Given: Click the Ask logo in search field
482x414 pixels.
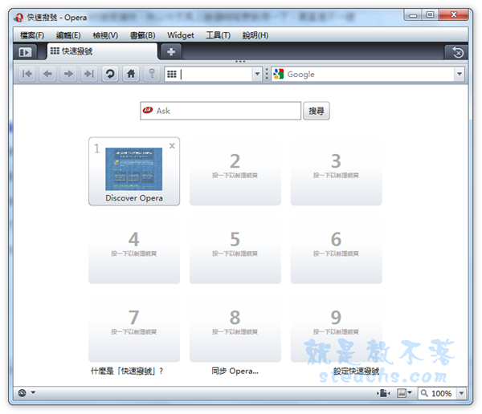Looking at the screenshot, I should point(148,110).
